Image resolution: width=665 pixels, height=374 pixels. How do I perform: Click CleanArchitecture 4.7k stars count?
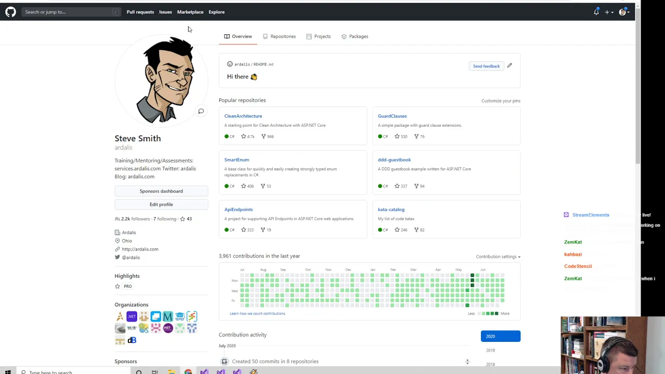(x=248, y=137)
